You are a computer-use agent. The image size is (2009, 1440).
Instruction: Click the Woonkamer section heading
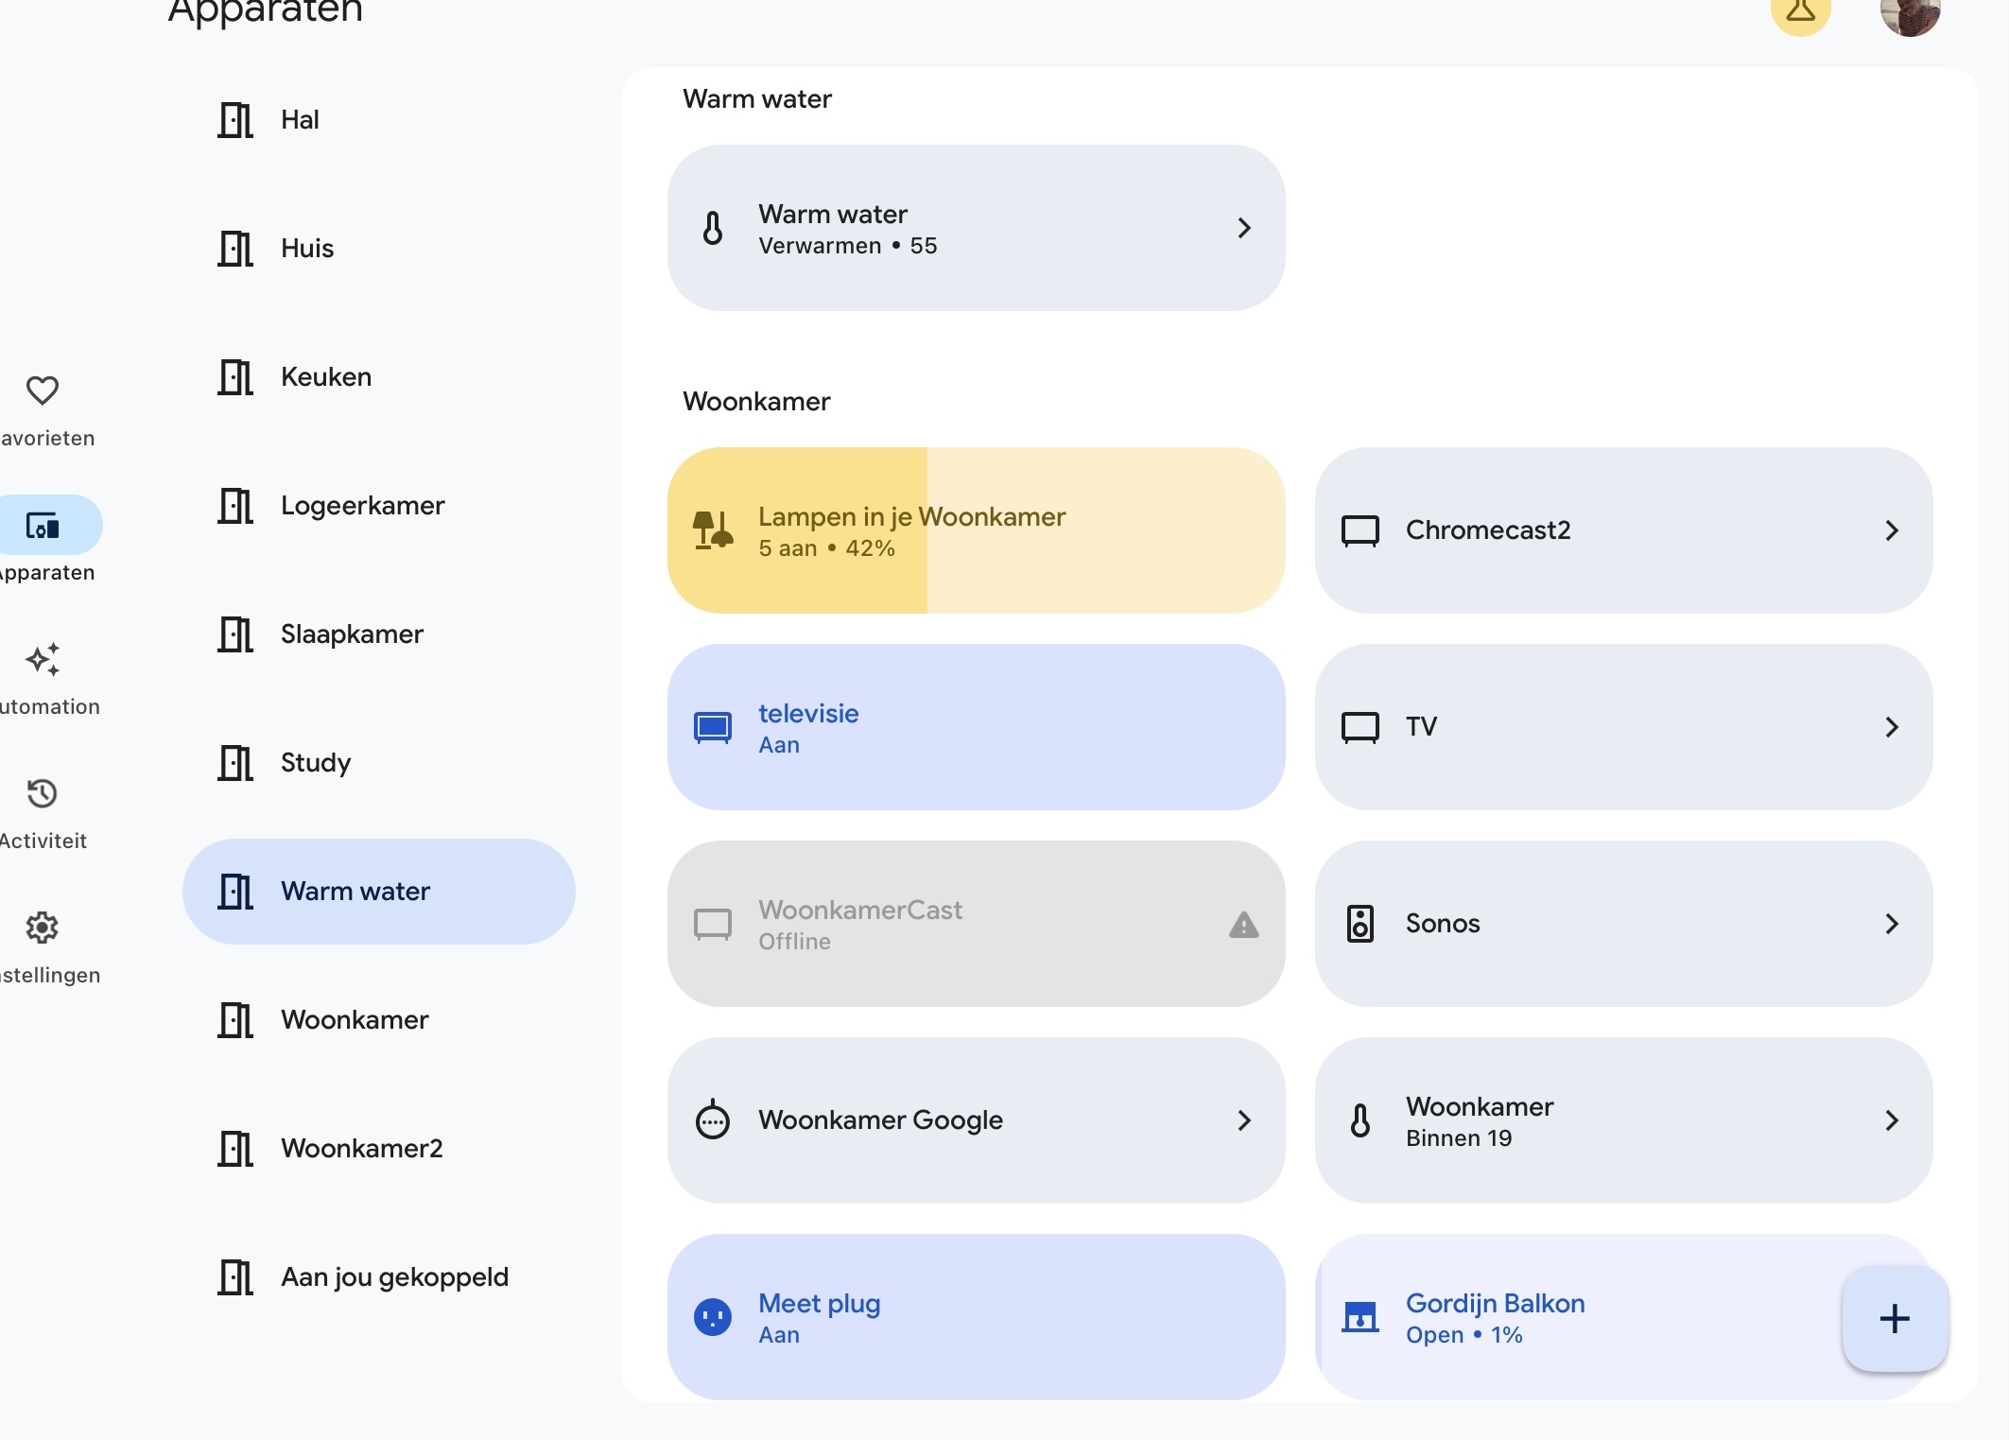click(x=756, y=402)
